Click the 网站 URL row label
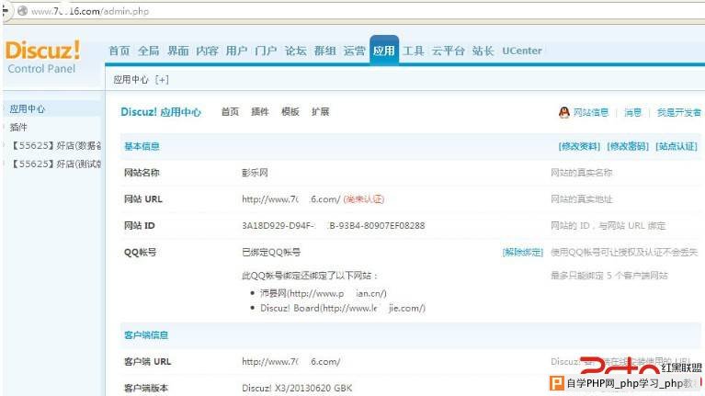This screenshot has width=705, height=396. click(143, 199)
